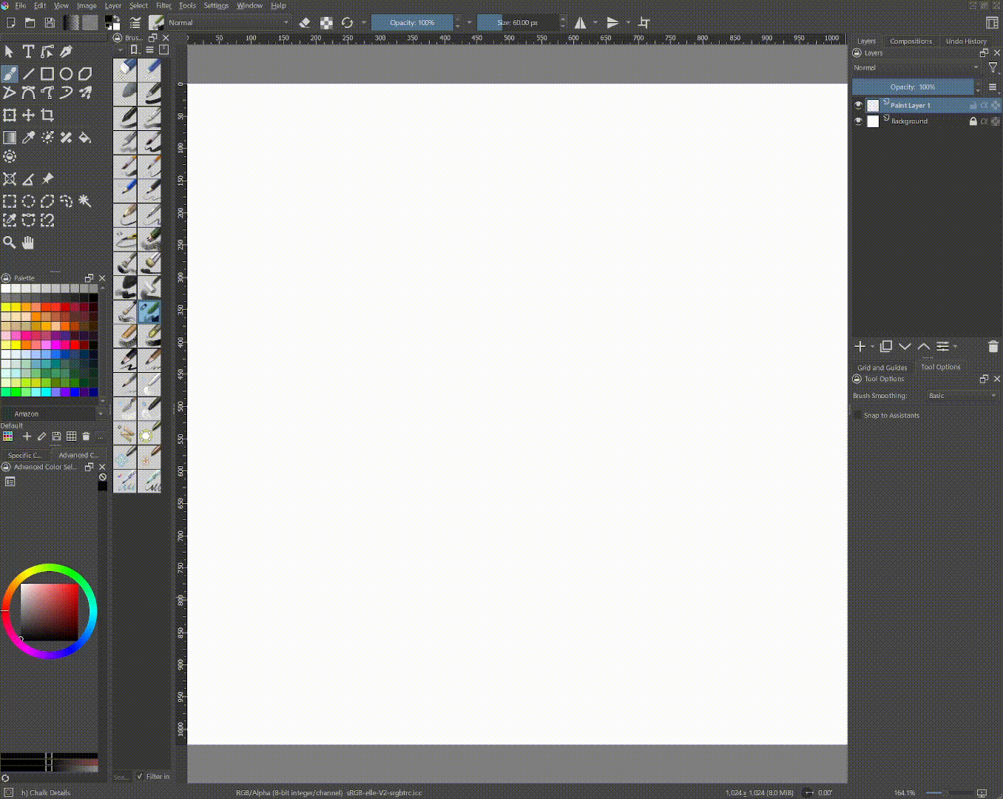The image size is (1003, 799).
Task: Open the brush settings editor
Action: coord(135,23)
